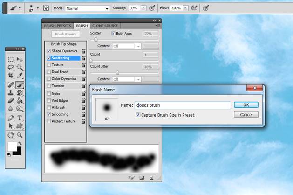Viewport: 293px width, 195px height.
Task: Enable the Wet Edges checkbox
Action: point(48,100)
